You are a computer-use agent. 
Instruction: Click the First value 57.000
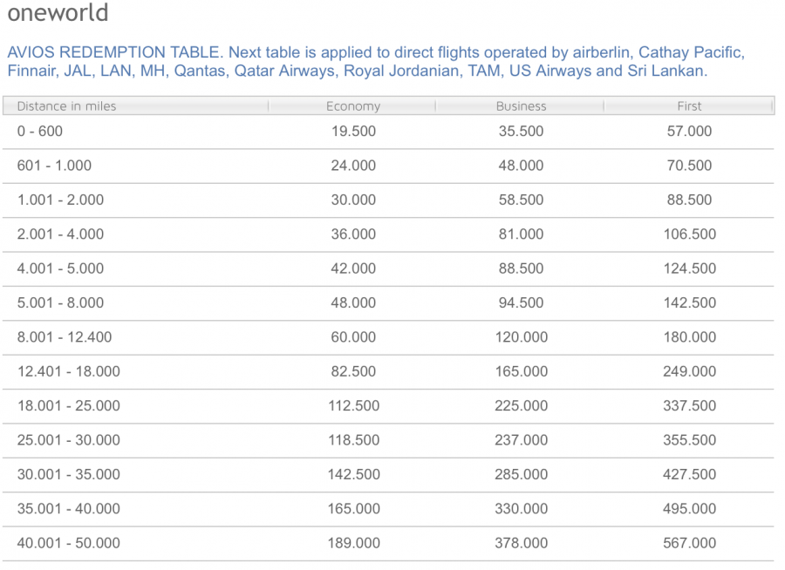click(689, 132)
